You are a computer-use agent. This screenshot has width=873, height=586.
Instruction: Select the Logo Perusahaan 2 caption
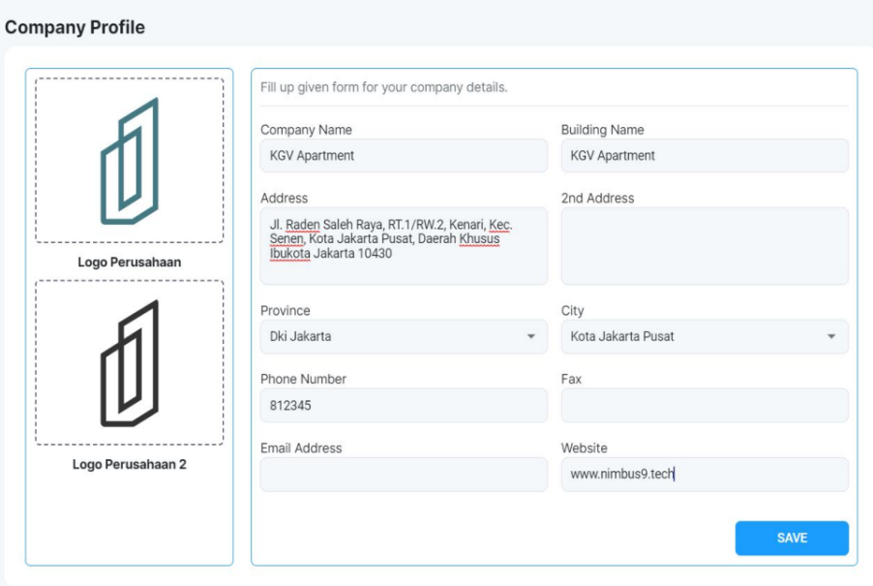click(x=130, y=464)
